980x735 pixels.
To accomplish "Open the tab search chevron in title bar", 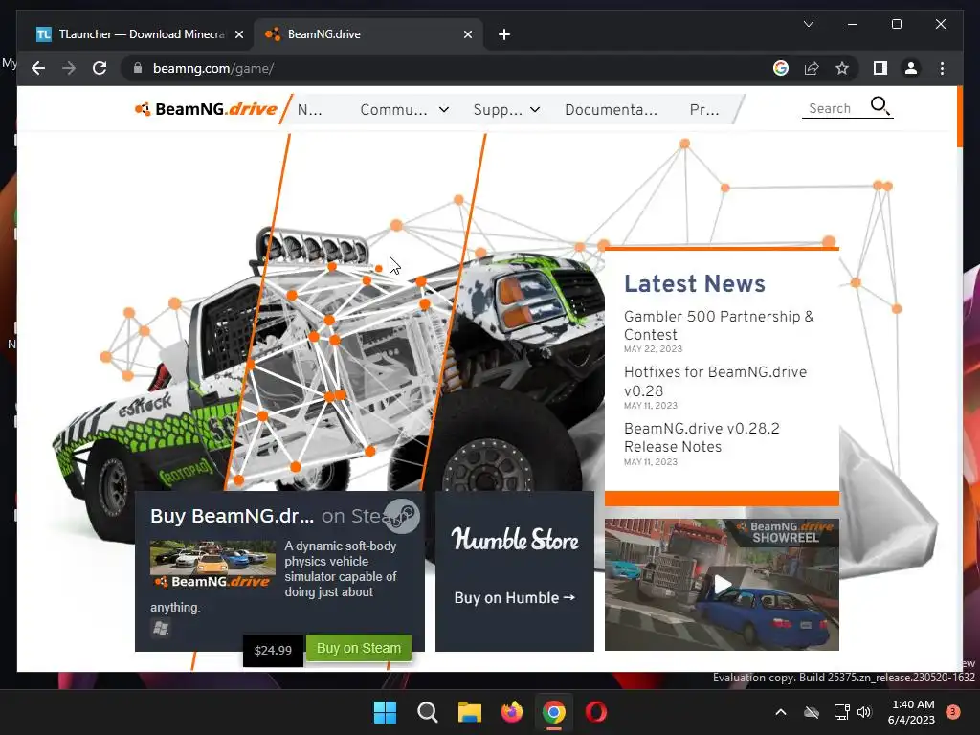I will click(808, 24).
